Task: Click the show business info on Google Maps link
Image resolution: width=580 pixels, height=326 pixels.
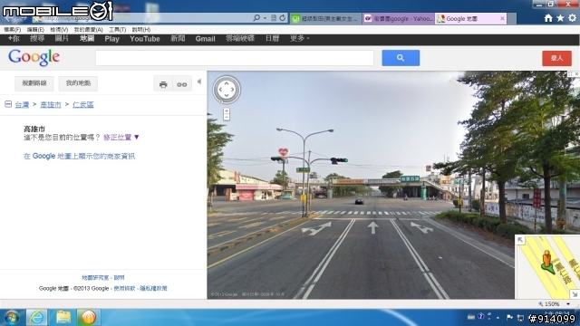Action: pyautogui.click(x=79, y=156)
